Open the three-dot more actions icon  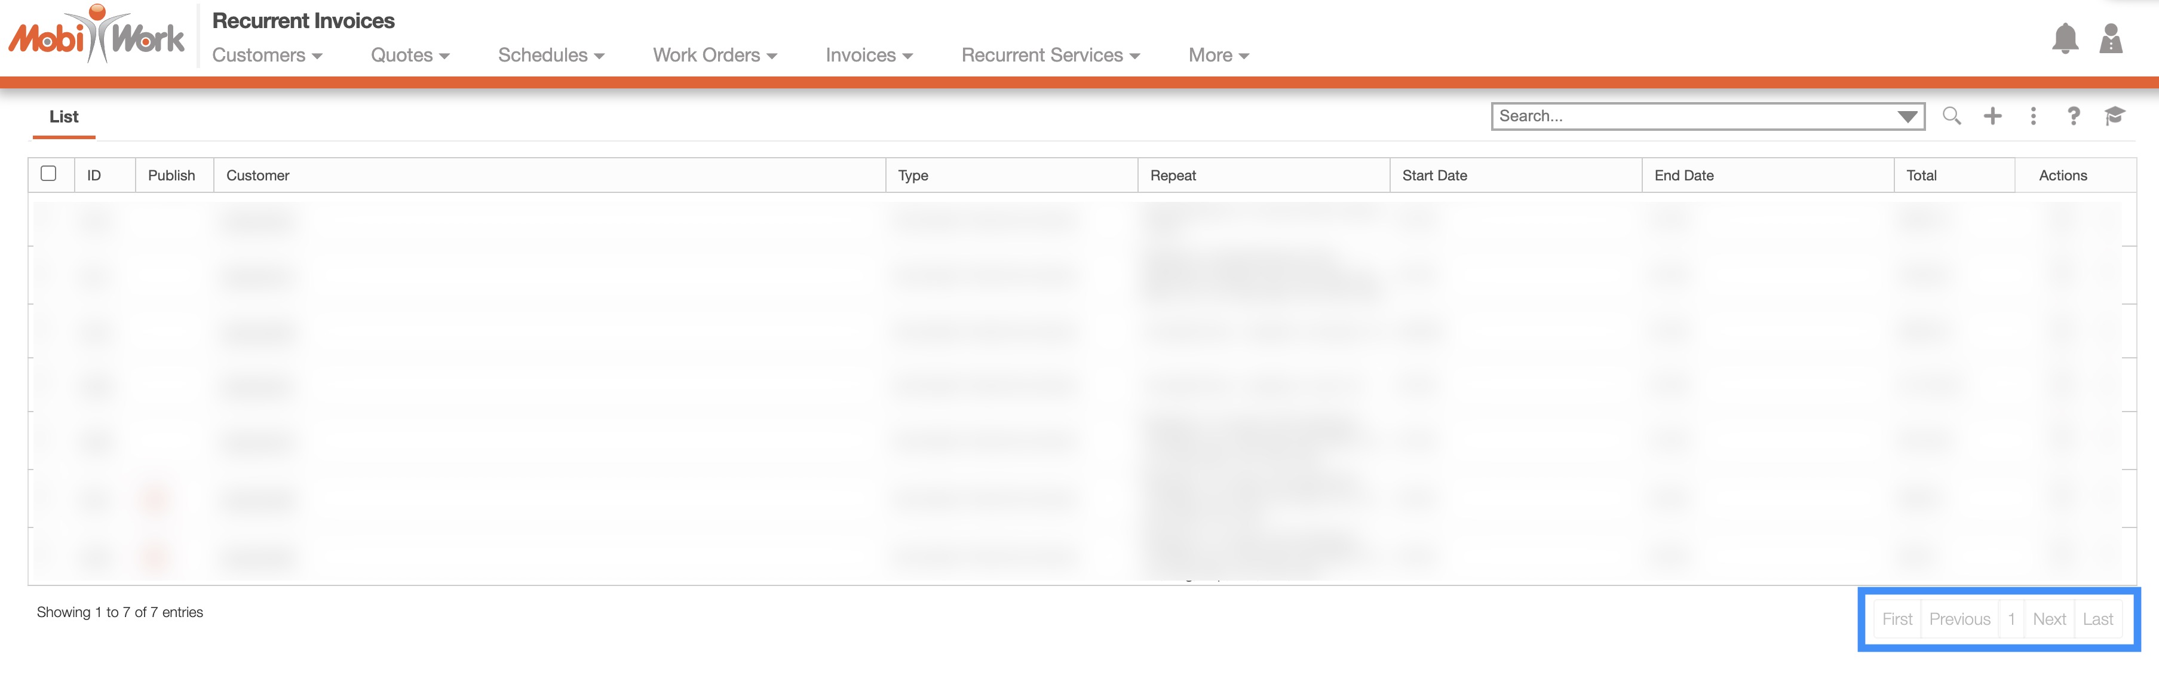point(2032,116)
